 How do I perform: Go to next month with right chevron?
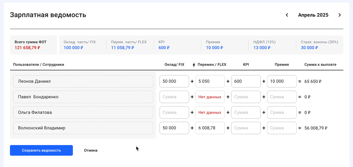(x=340, y=15)
